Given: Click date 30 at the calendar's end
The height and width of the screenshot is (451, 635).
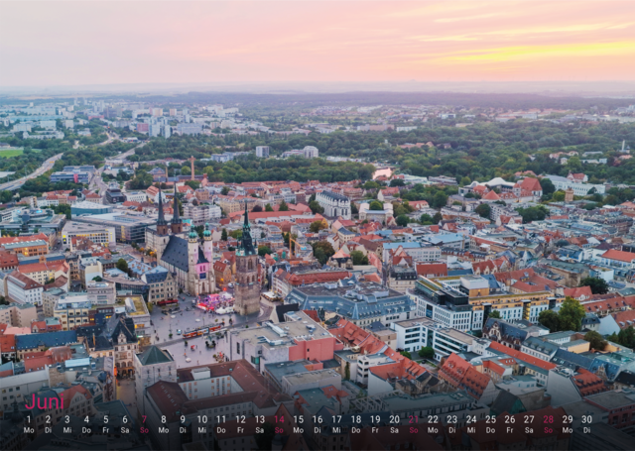Looking at the screenshot, I should (x=586, y=419).
